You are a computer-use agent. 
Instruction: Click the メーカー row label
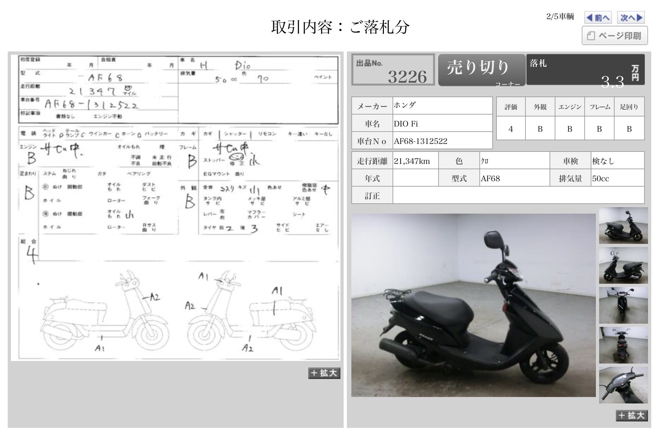click(x=372, y=106)
